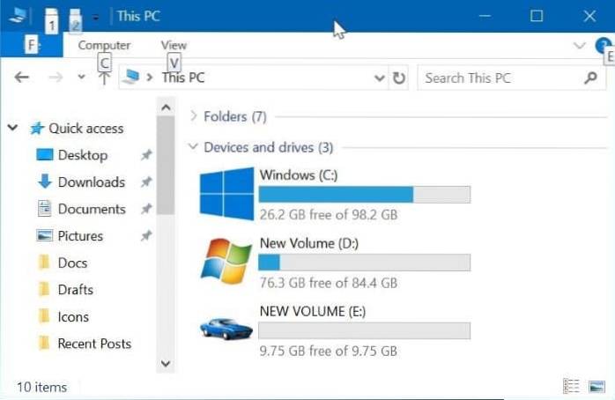The height and width of the screenshot is (400, 615).
Task: Click navigation pane scroll up arrow
Action: (166, 107)
